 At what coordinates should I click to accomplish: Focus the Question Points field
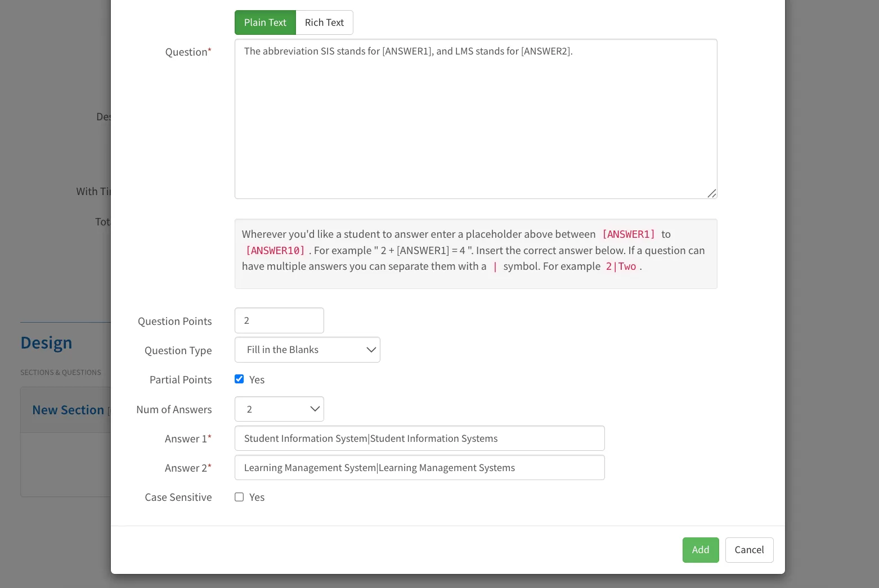[x=279, y=320]
